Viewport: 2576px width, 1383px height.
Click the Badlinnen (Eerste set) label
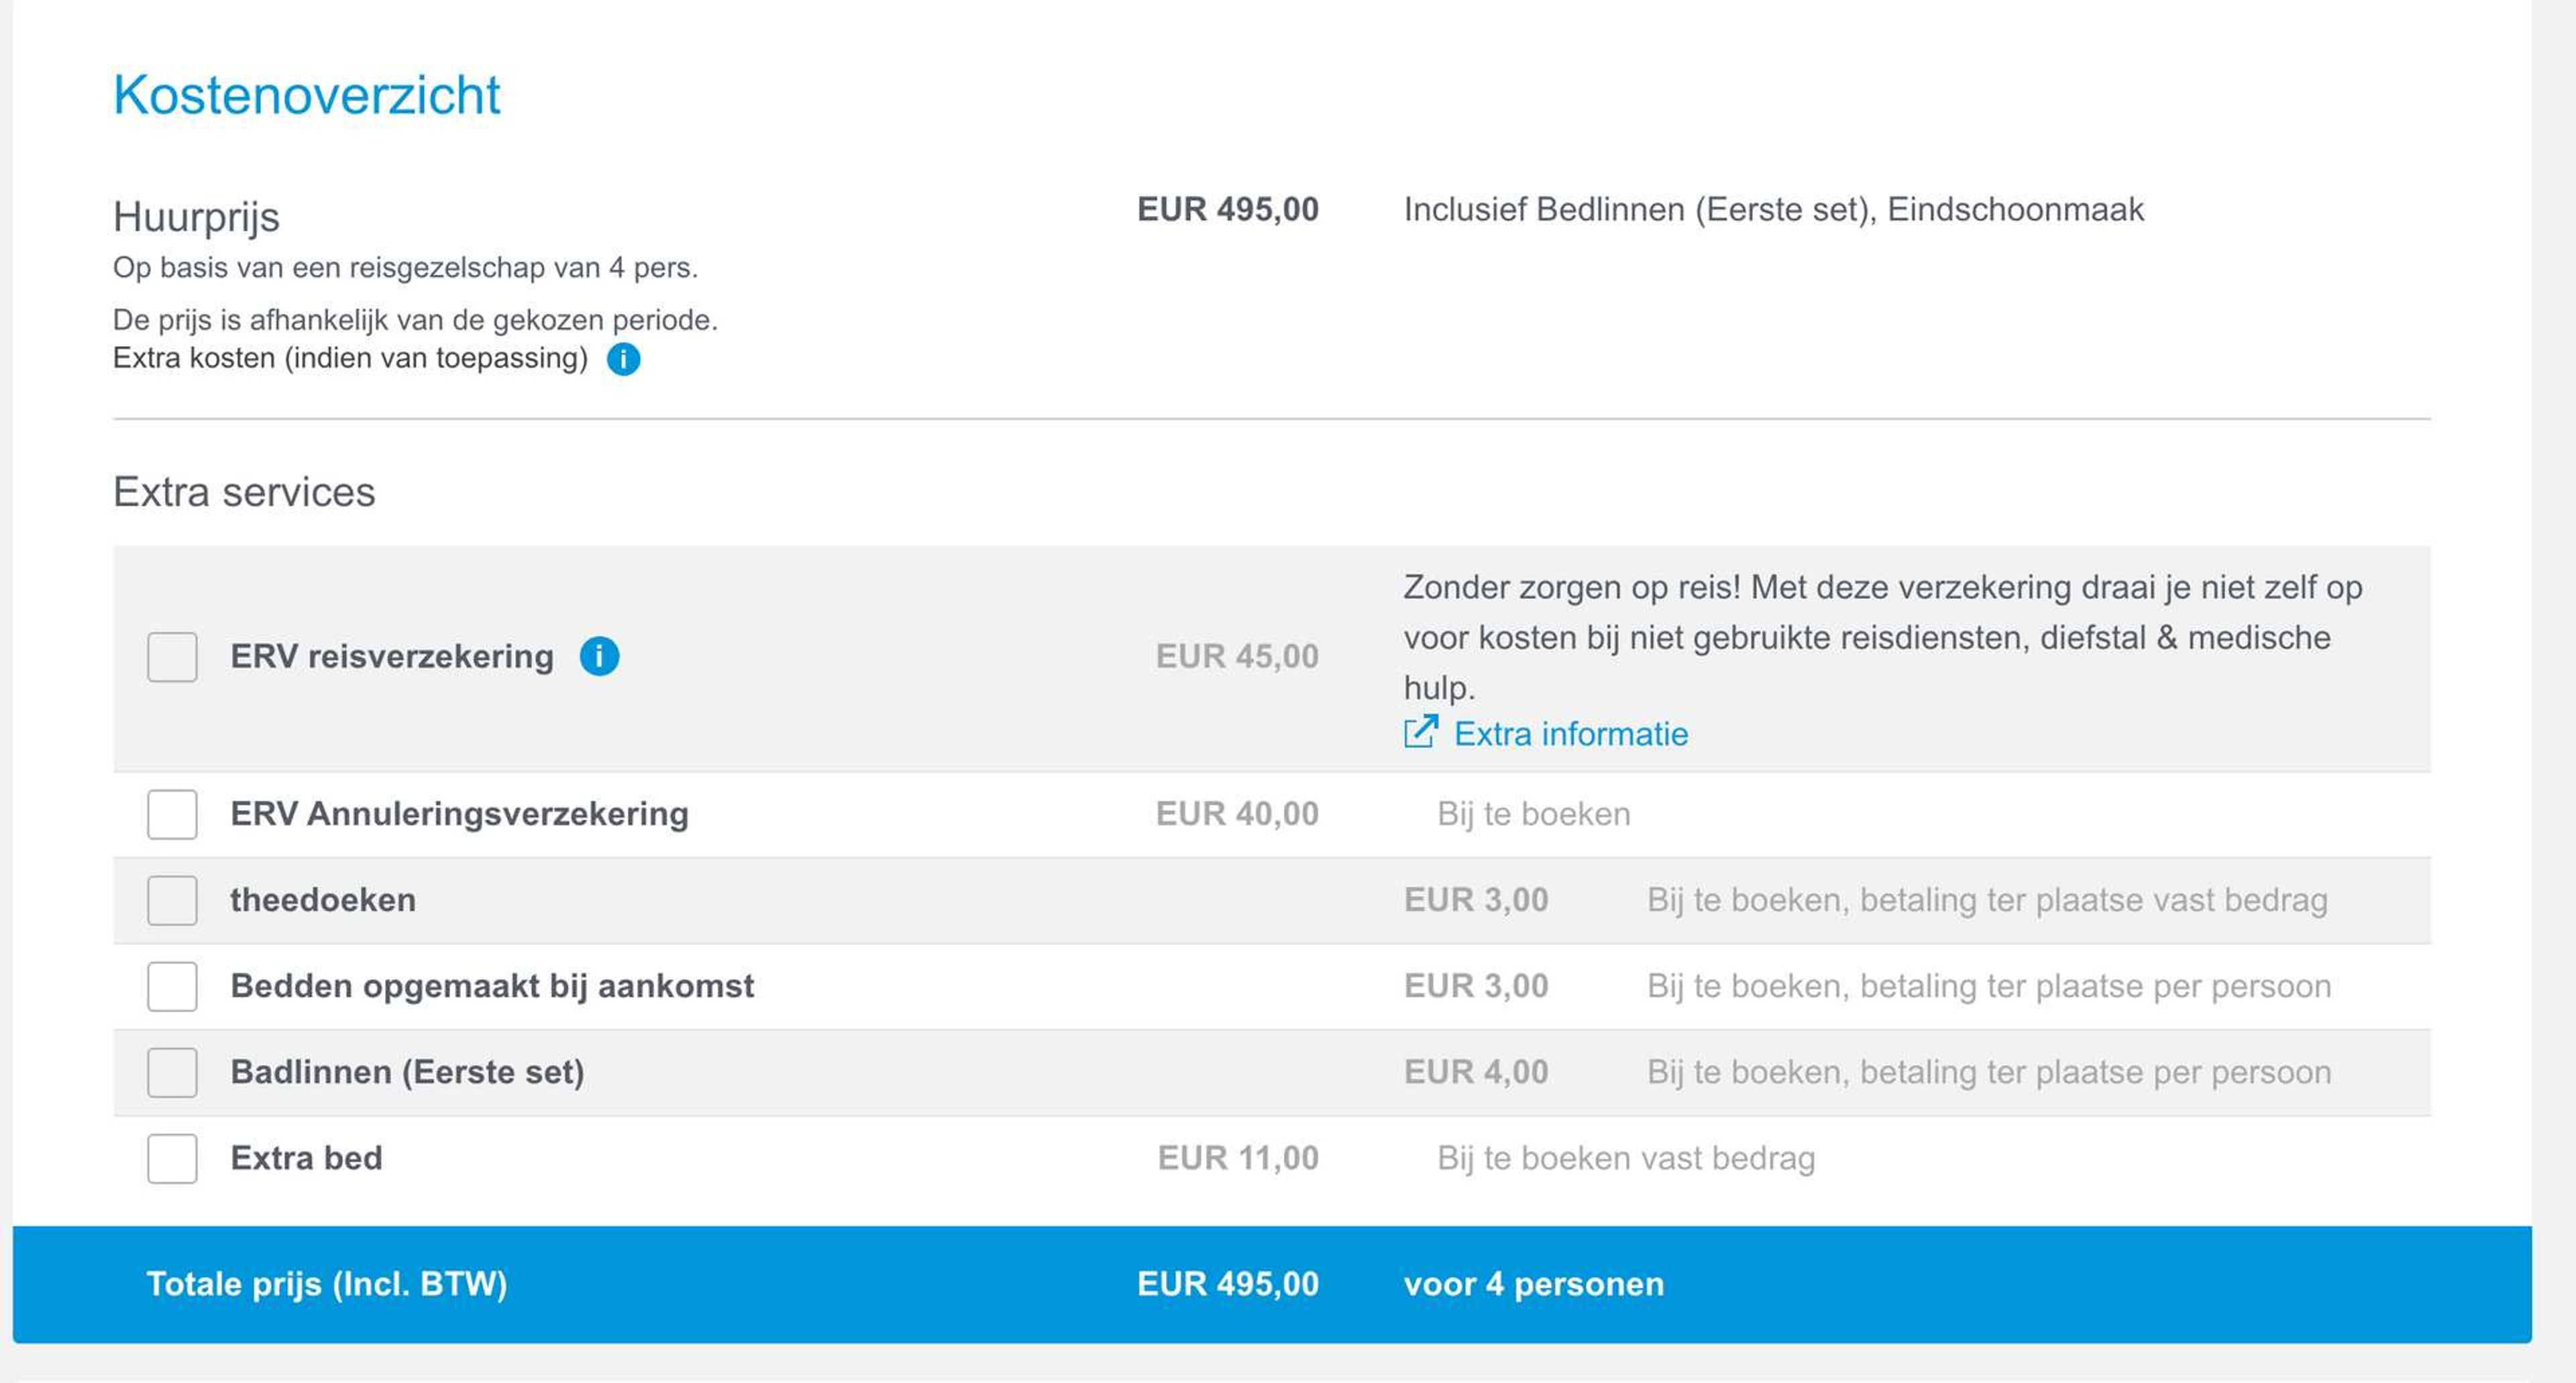[x=407, y=1072]
